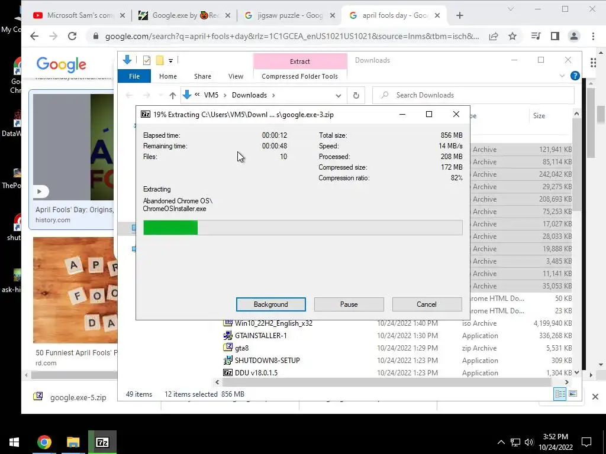The width and height of the screenshot is (606, 454).
Task: Expand the address bar history dropdown
Action: pyautogui.click(x=338, y=95)
